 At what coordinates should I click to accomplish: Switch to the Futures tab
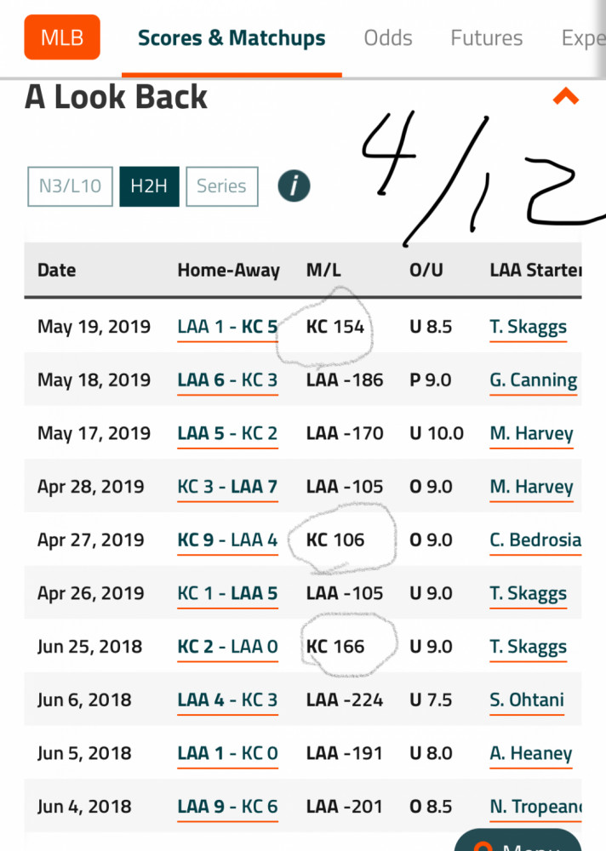click(x=487, y=38)
